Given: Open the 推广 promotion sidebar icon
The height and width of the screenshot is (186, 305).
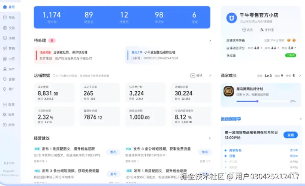Looking at the screenshot, I should point(5,89).
